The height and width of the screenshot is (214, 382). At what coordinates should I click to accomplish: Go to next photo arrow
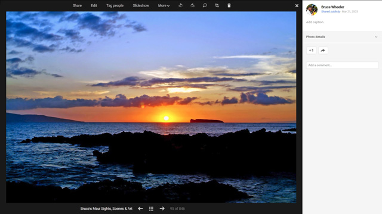point(162,209)
